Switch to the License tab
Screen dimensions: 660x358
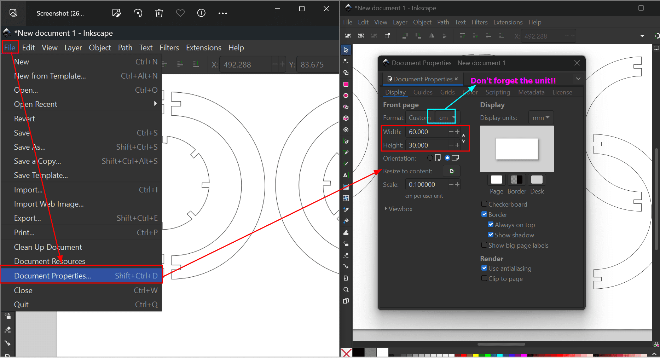(562, 92)
